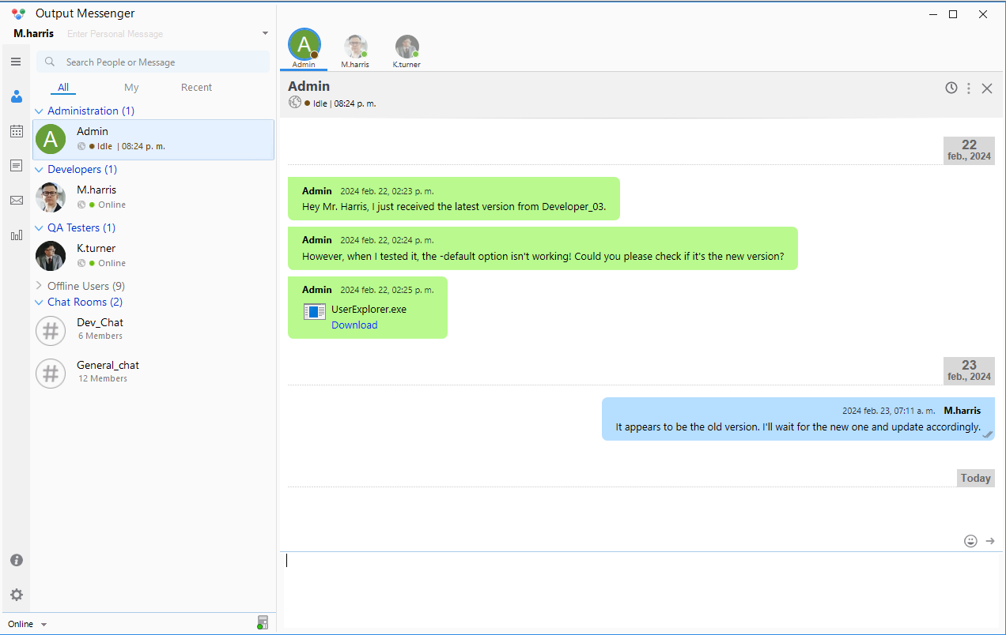
Task: Click K.turner photo in contact list
Action: (51, 256)
